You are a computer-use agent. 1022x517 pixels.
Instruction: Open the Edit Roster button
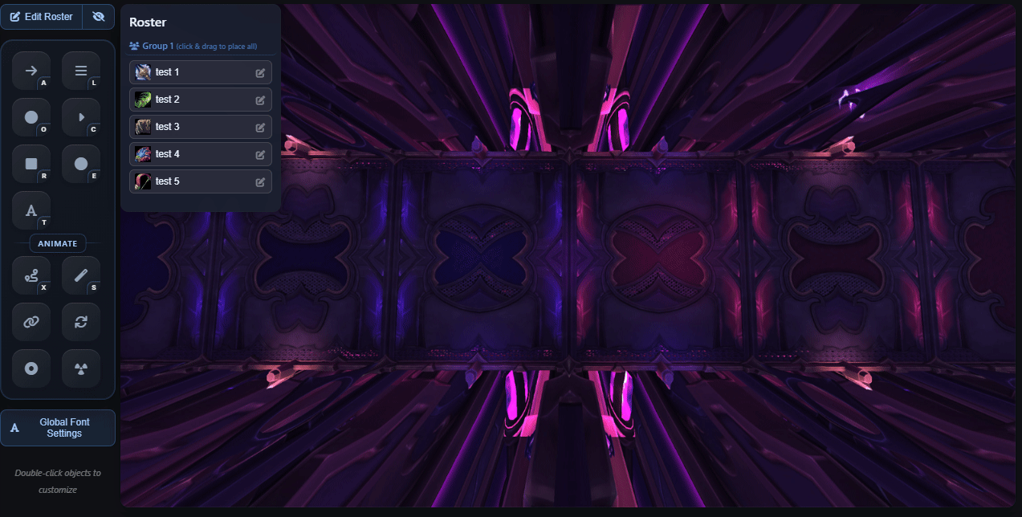tap(41, 16)
